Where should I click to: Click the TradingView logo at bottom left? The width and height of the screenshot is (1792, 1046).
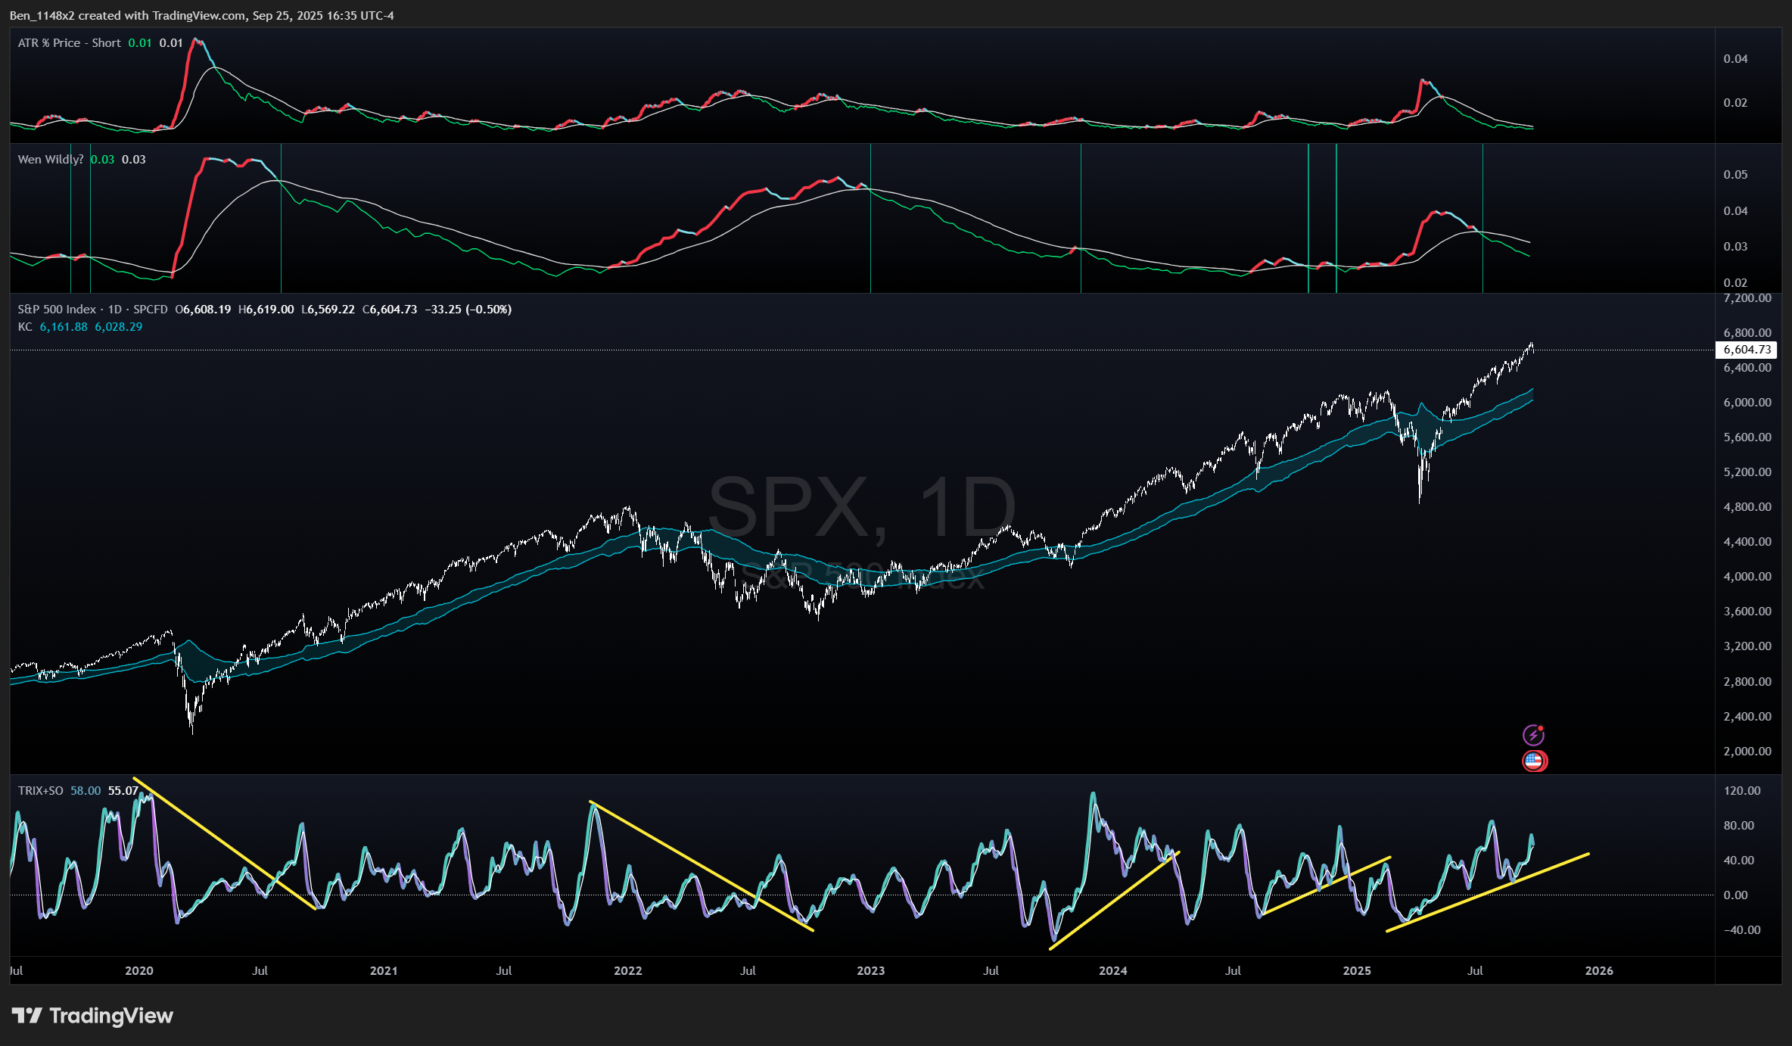point(92,1015)
